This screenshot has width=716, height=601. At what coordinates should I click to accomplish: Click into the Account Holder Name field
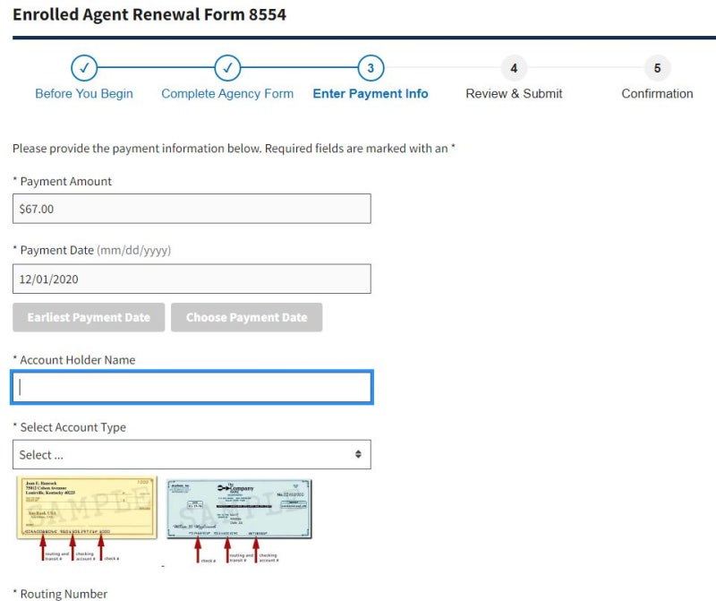(x=192, y=388)
